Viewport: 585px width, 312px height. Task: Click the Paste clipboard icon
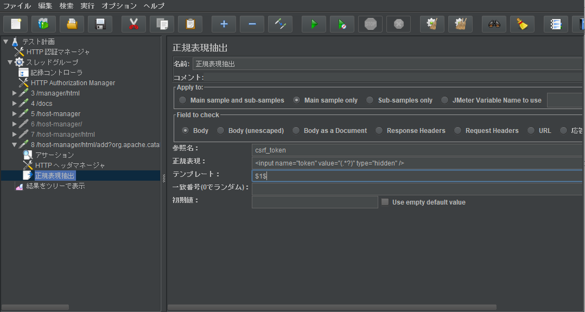tap(190, 24)
